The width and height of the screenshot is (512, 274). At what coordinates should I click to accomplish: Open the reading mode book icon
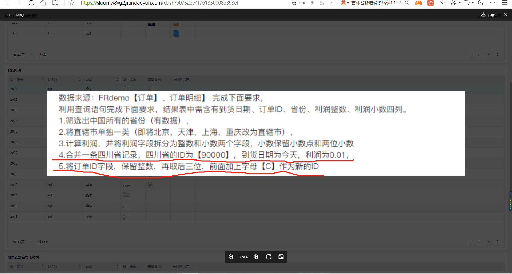[55, 3]
